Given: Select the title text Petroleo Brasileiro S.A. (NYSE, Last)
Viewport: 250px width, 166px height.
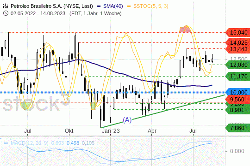Looking at the screenshot, I should coord(52,6).
